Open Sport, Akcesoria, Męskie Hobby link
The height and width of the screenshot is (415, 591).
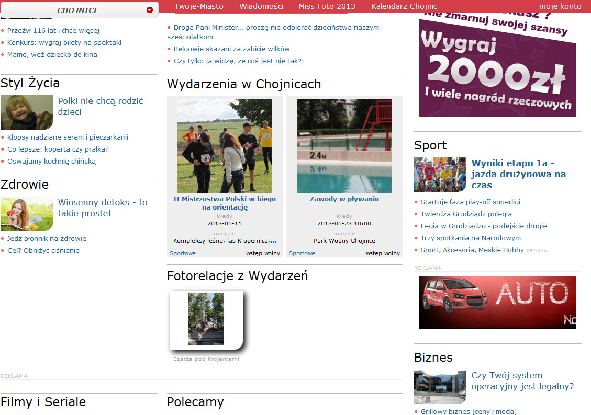click(x=472, y=250)
